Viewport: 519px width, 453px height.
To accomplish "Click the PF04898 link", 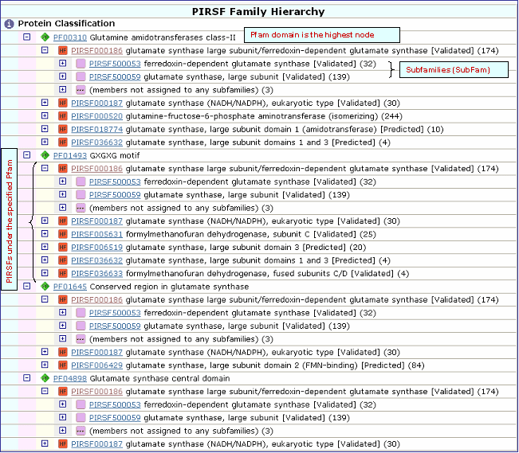I will (x=70, y=378).
